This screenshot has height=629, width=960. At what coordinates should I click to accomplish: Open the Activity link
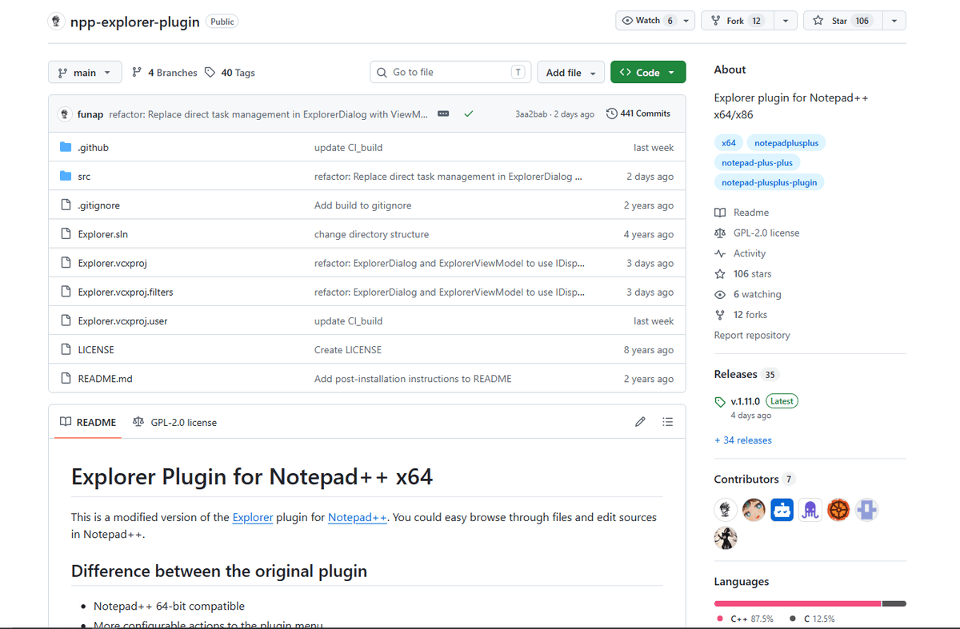coord(740,253)
